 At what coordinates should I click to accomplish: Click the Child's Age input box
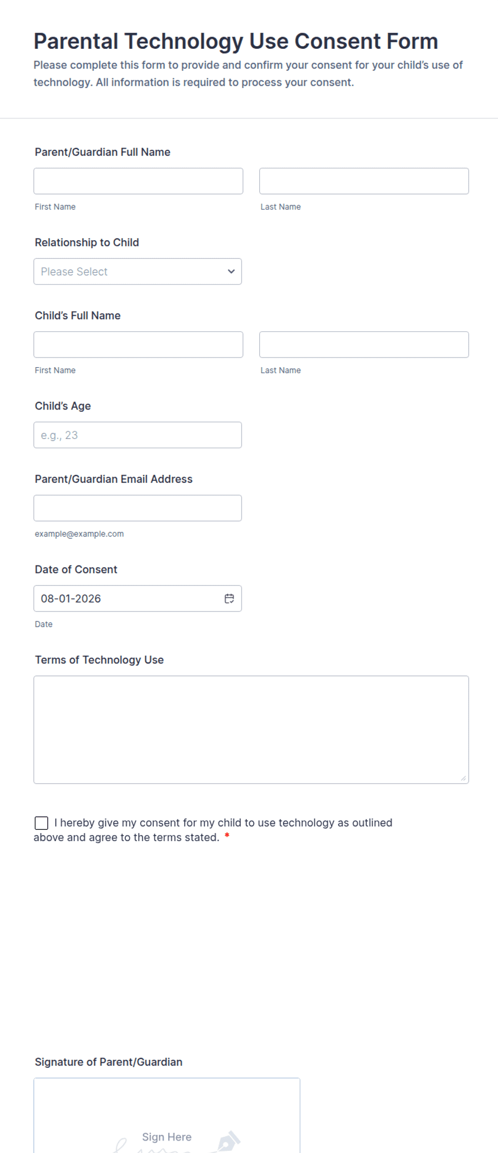[x=138, y=435]
